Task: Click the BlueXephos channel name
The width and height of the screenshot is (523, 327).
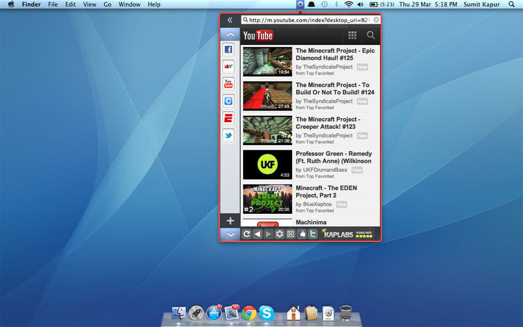Action: click(x=317, y=204)
